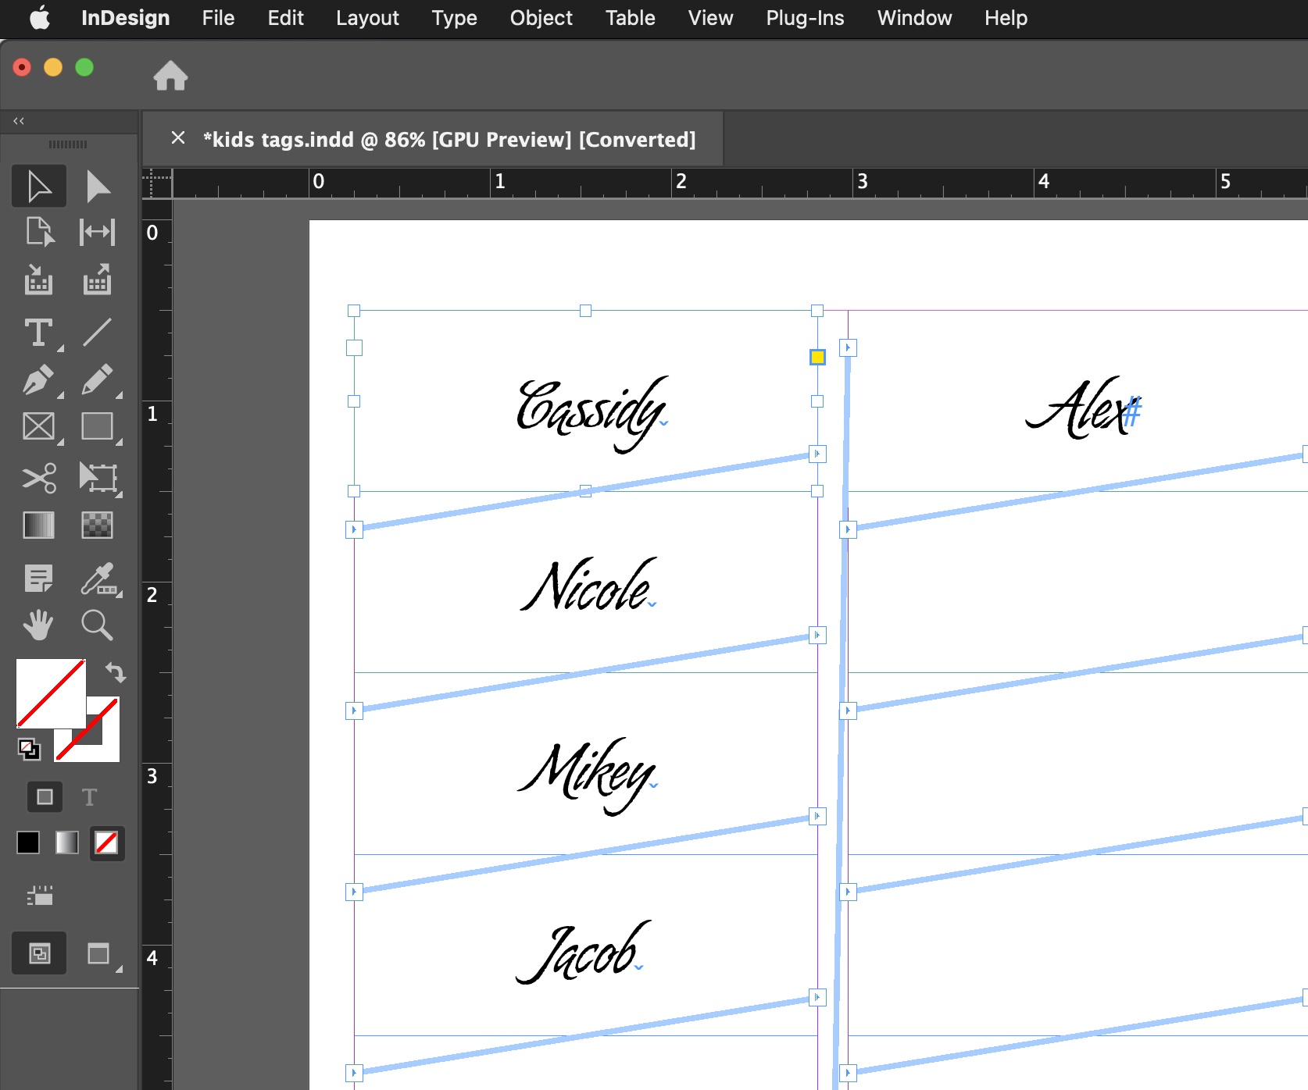Open the Type menu

click(x=454, y=18)
